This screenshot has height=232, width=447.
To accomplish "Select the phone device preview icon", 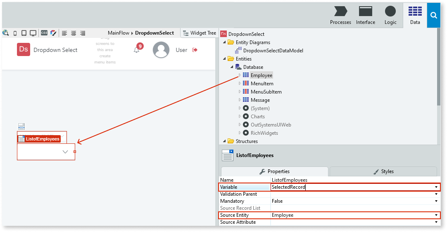I will pyautogui.click(x=15, y=33).
